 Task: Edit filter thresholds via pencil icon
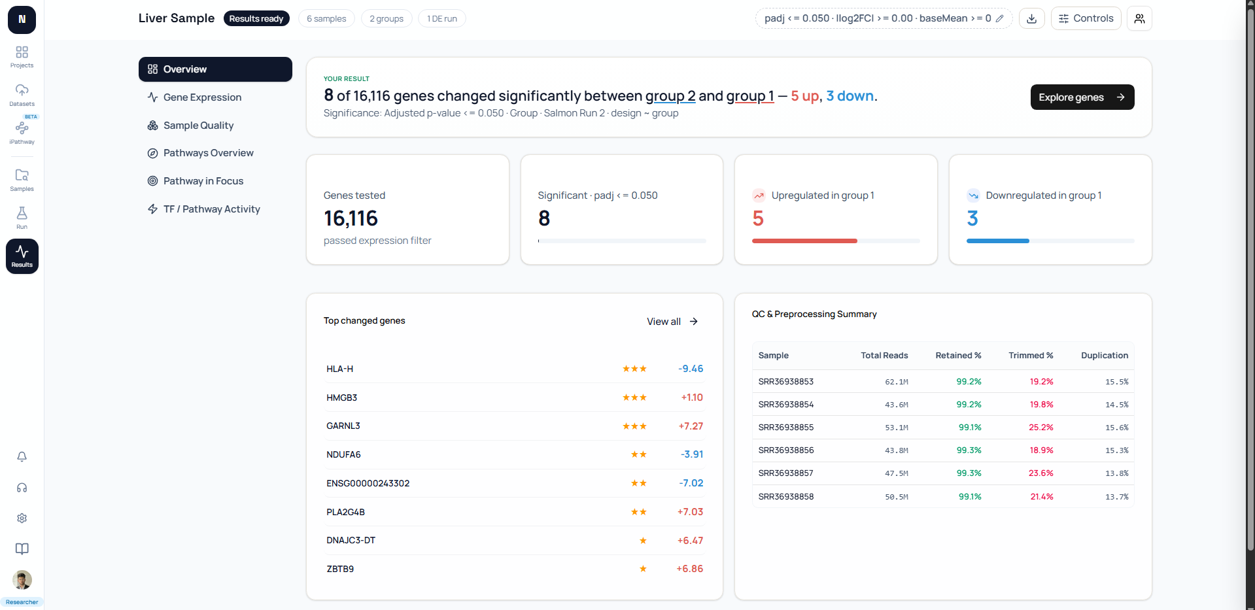(x=999, y=18)
